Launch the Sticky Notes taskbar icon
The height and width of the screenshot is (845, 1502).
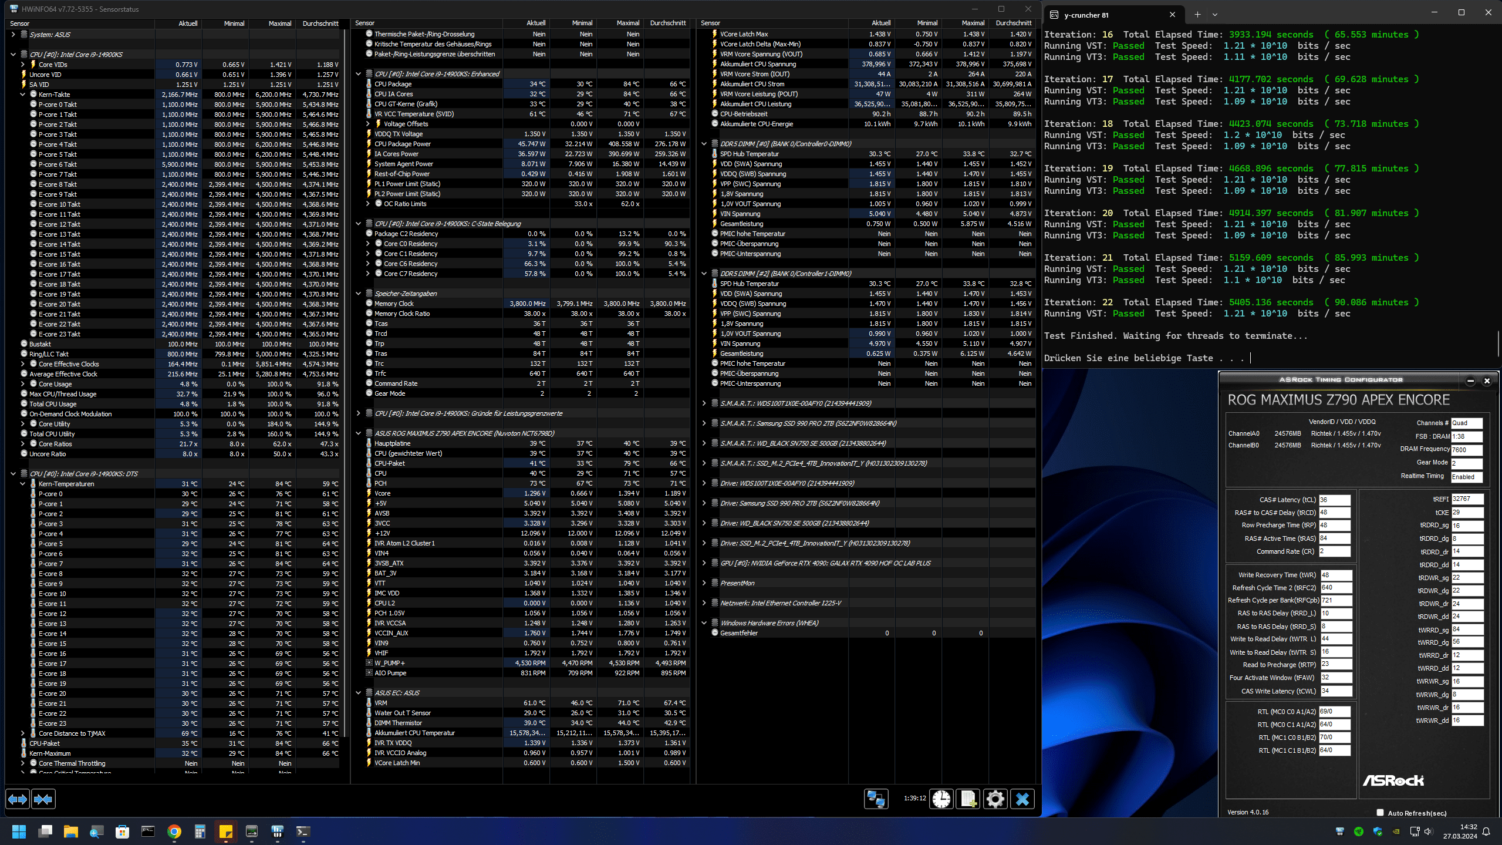click(x=226, y=831)
